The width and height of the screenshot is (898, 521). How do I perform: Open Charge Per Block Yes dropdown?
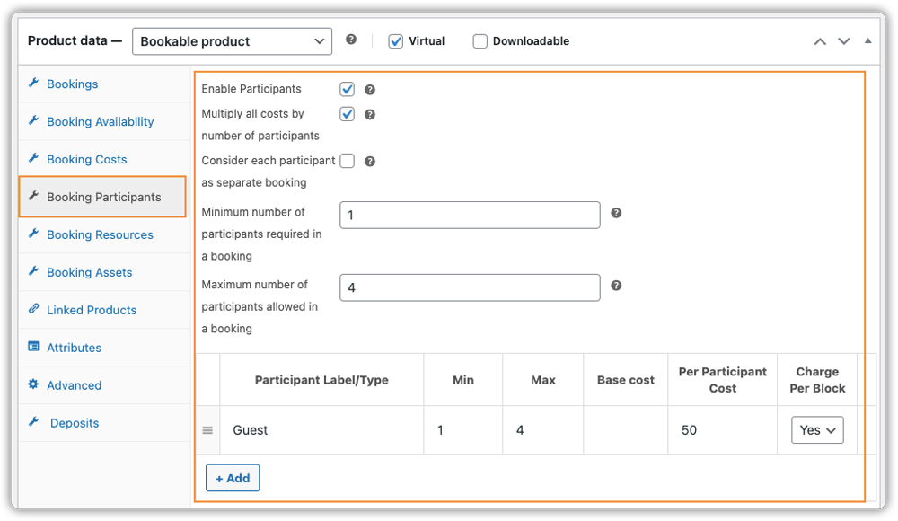click(x=817, y=430)
